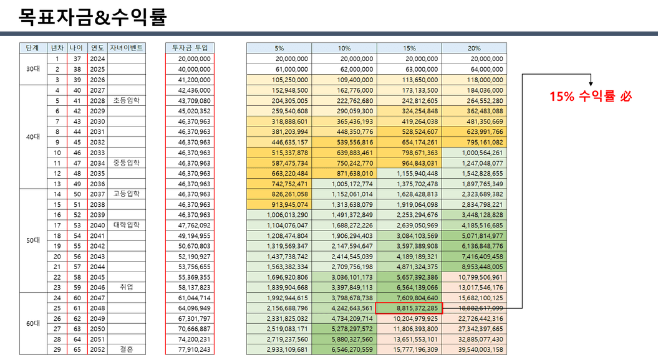Click the 10% column header cell
The height and width of the screenshot is (355, 658).
344,48
